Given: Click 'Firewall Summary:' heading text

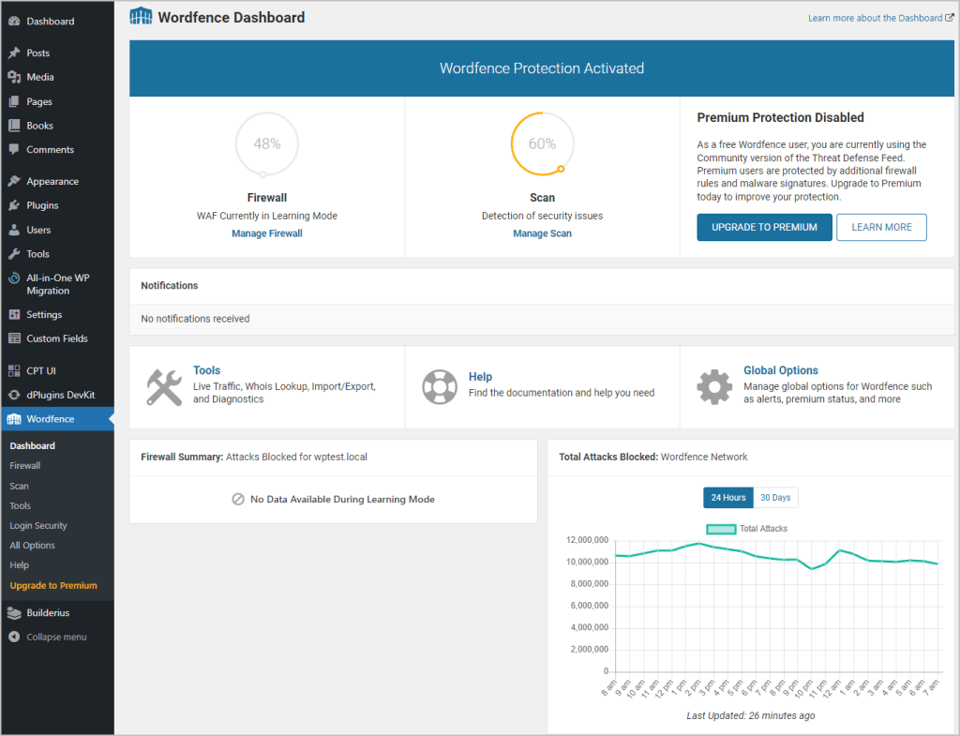Looking at the screenshot, I should point(182,457).
